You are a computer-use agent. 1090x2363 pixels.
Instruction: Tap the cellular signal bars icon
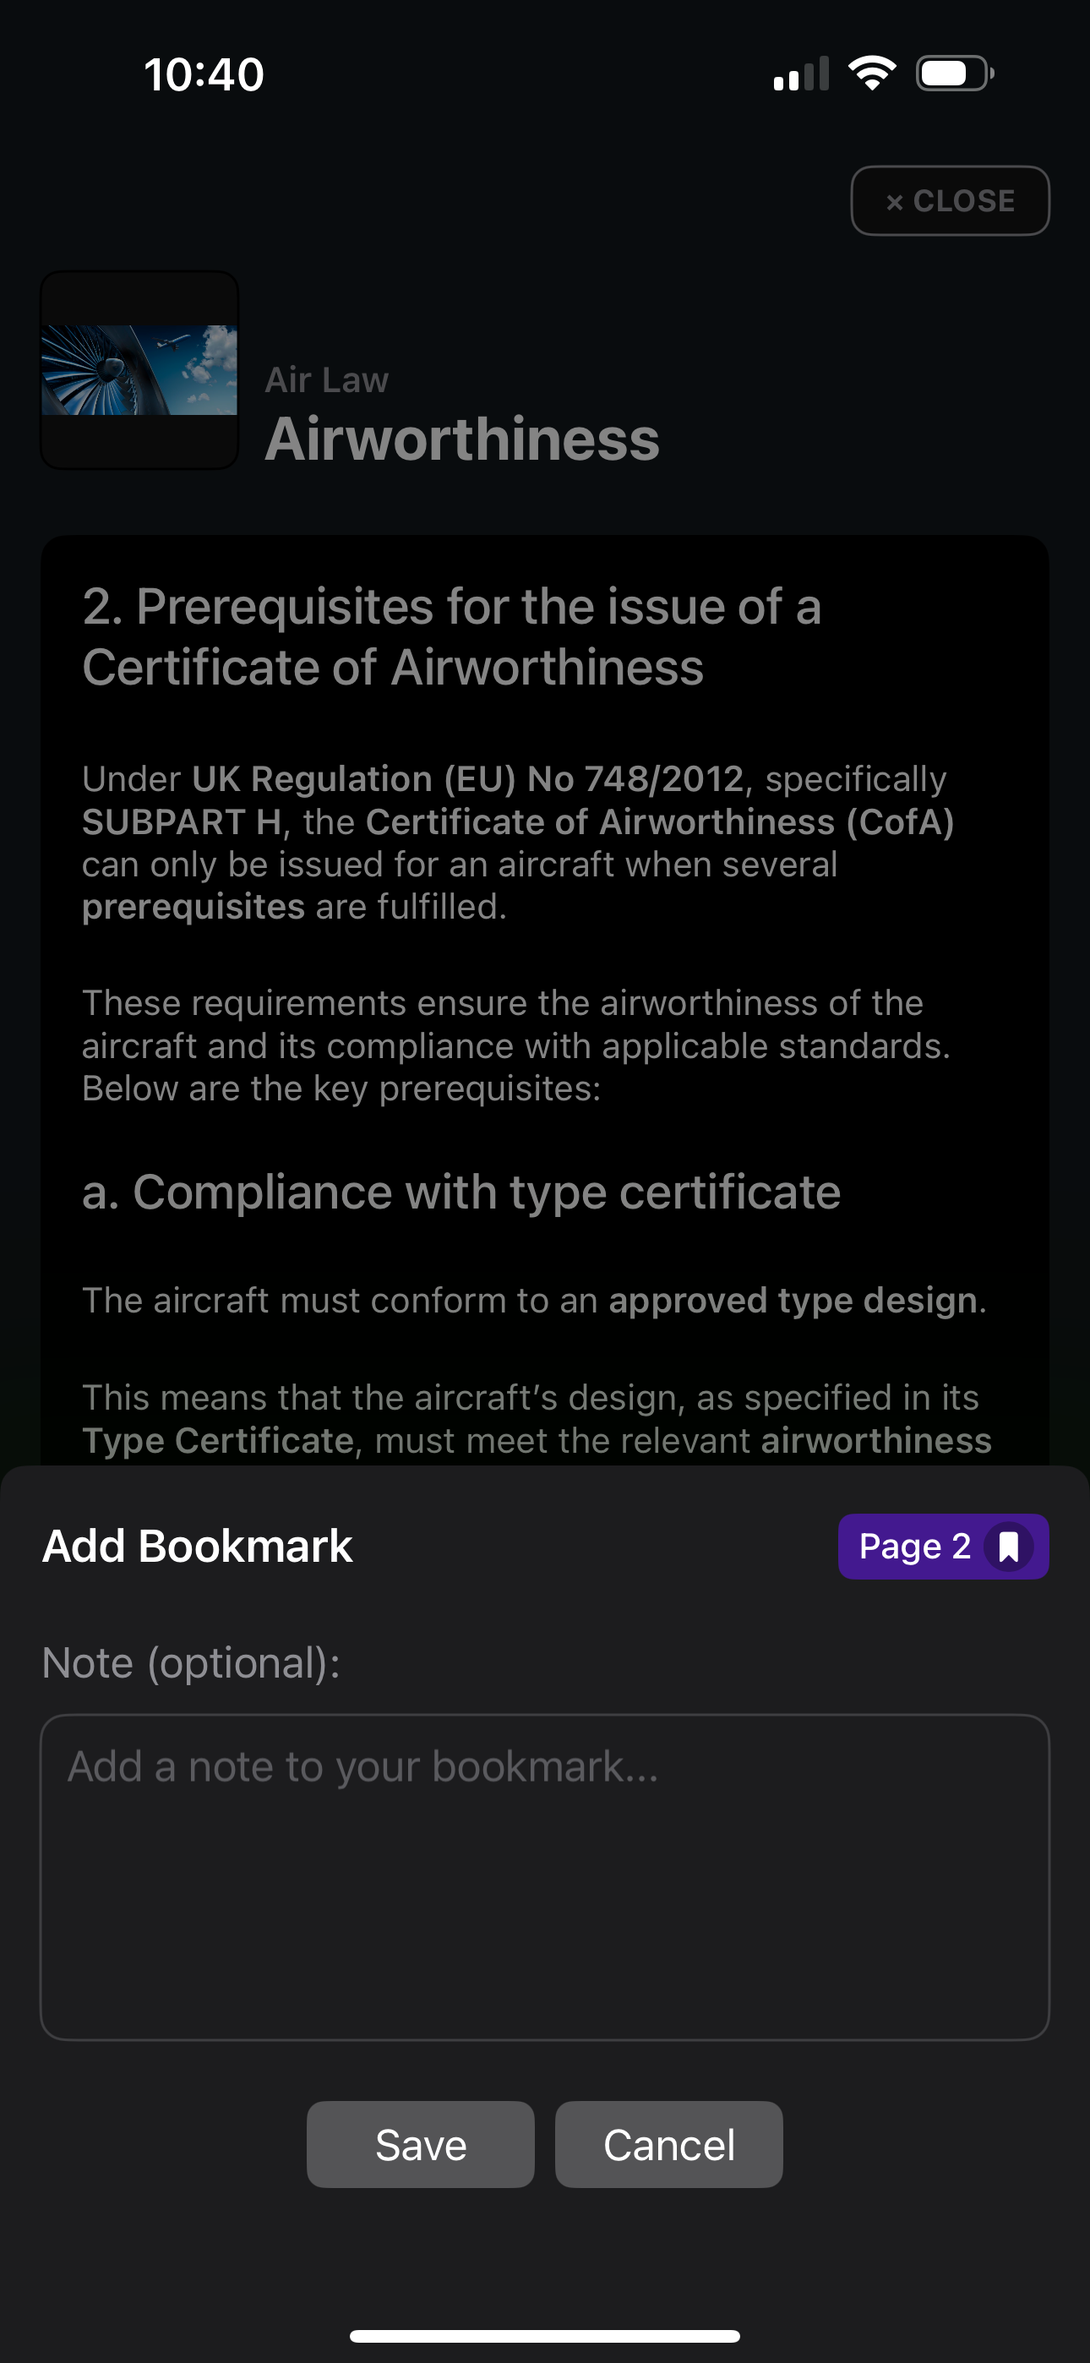click(801, 74)
